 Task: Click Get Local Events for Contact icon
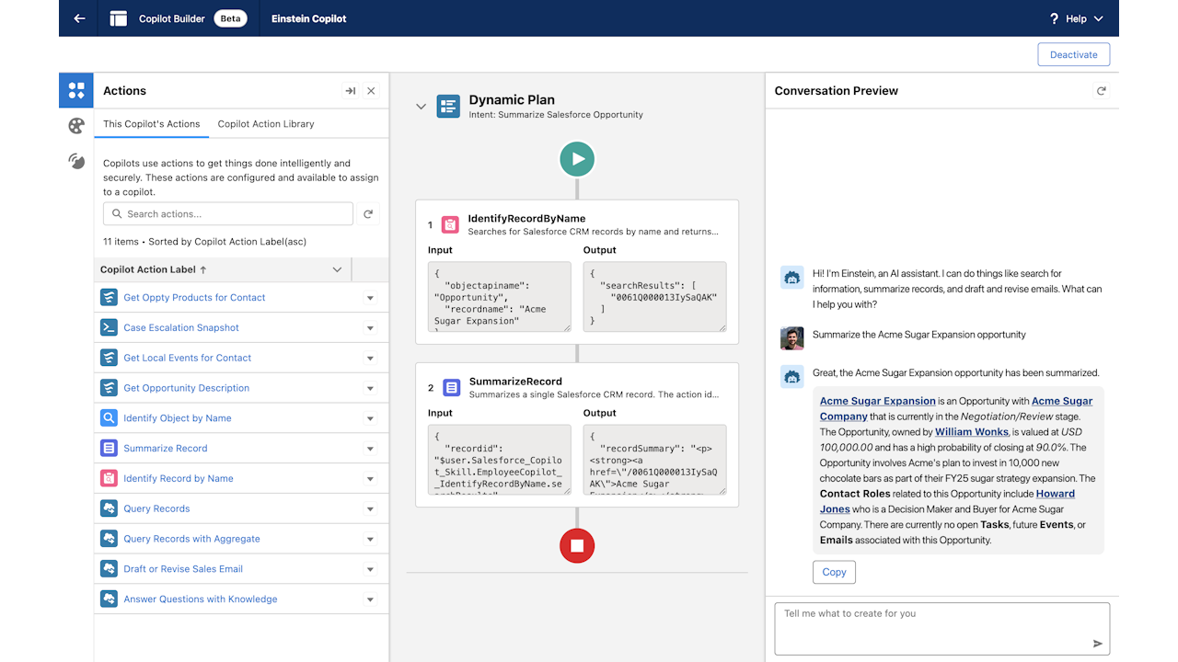tap(109, 358)
